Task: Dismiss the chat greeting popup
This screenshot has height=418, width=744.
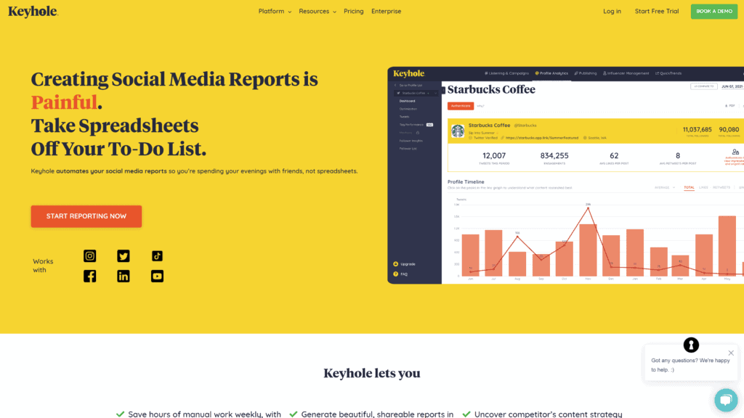Action: pos(731,353)
